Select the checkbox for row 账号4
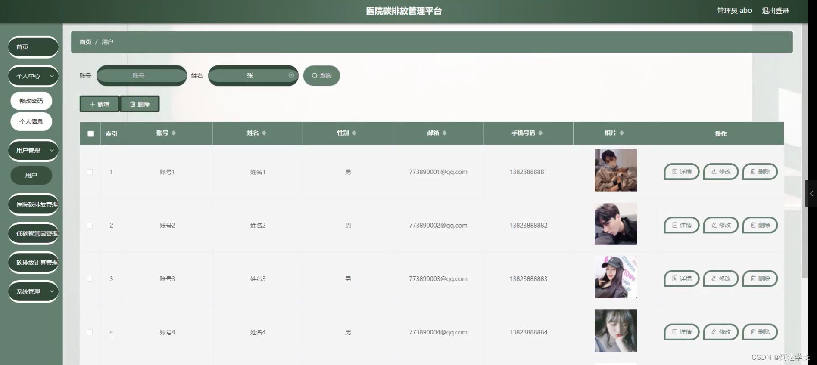Image resolution: width=817 pixels, height=365 pixels. click(90, 332)
